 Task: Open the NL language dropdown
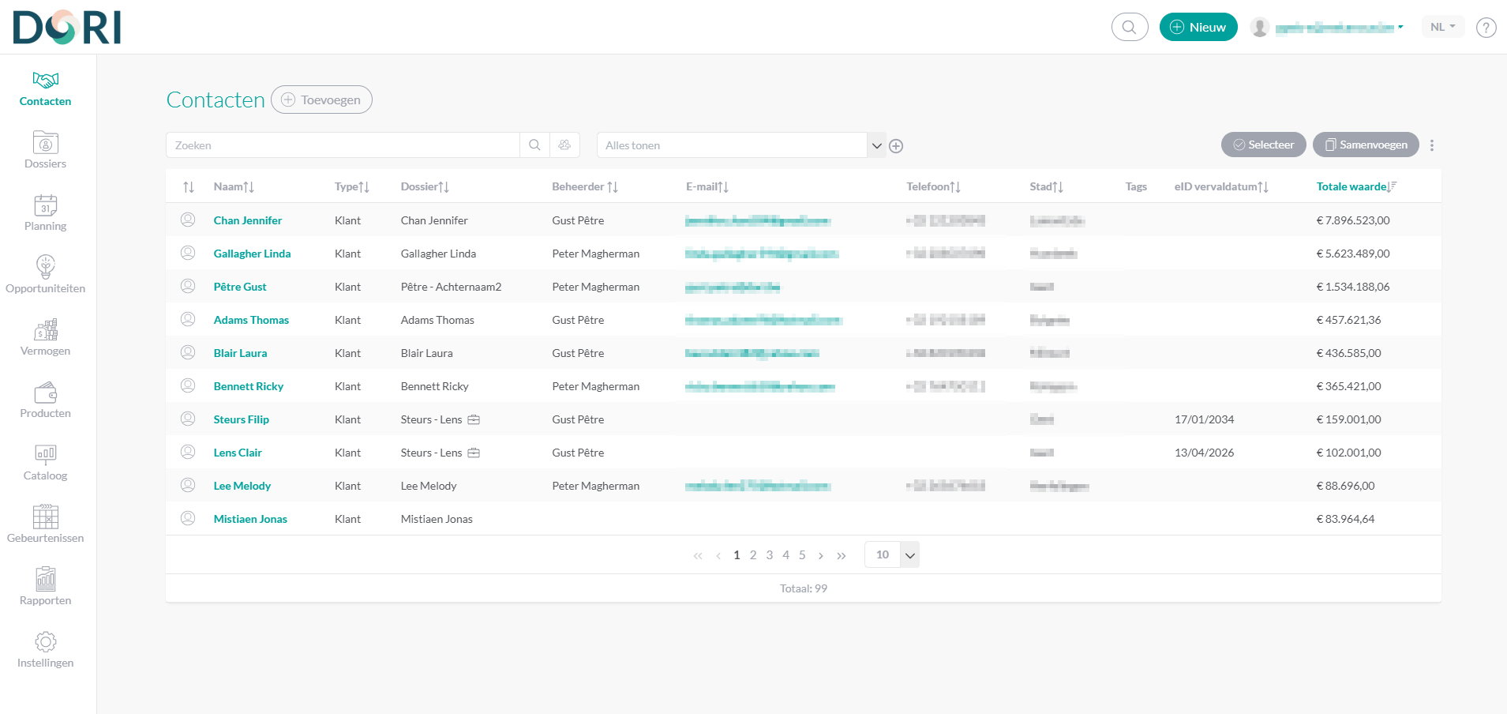click(1442, 27)
